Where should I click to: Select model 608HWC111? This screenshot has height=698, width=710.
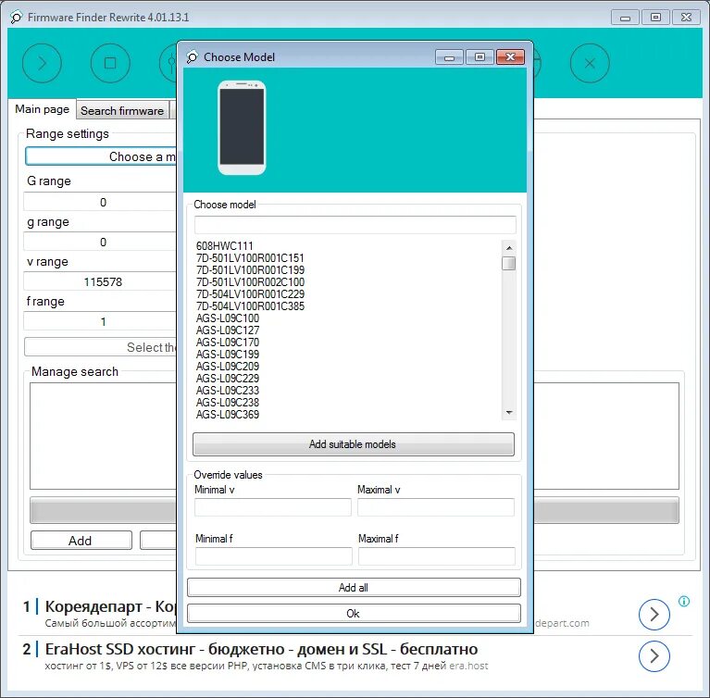(225, 246)
